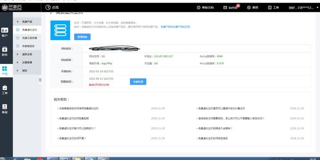Viewport: 320px width, 160px height.
Task: Click the stack icon beside 免费云服务器
Action: [18, 38]
